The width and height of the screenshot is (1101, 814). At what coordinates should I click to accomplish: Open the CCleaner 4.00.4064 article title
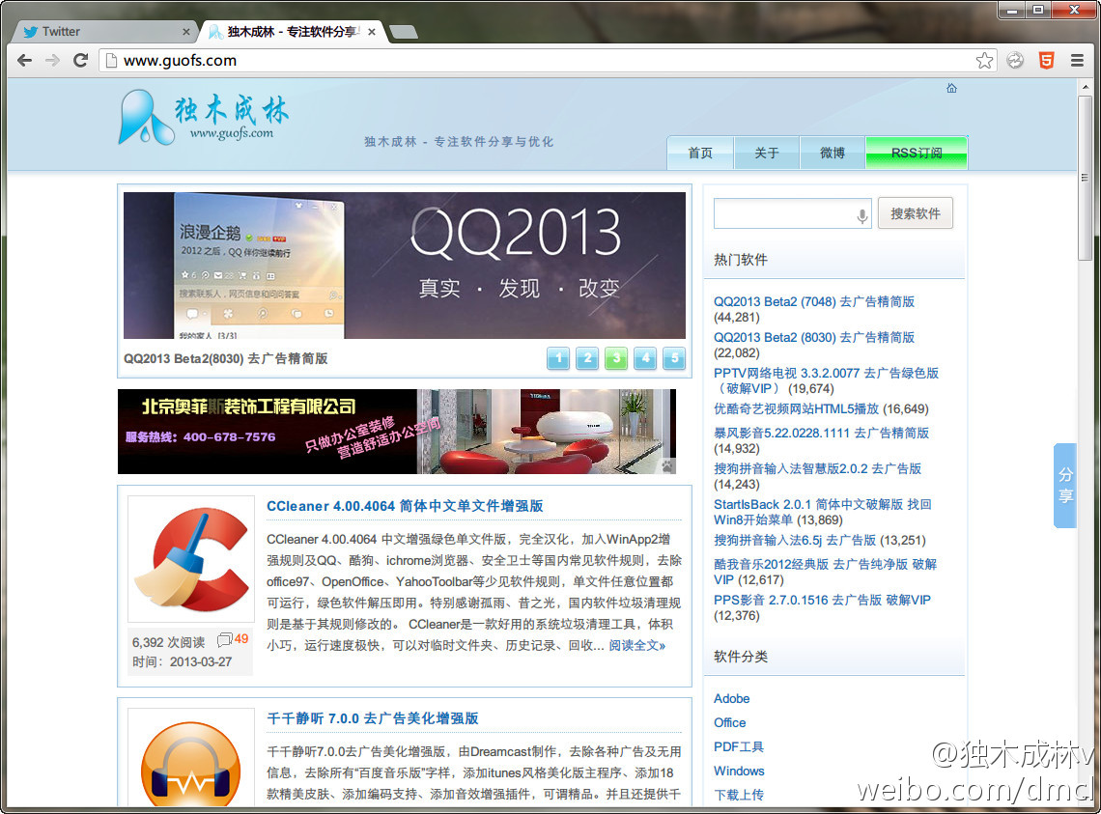click(405, 506)
